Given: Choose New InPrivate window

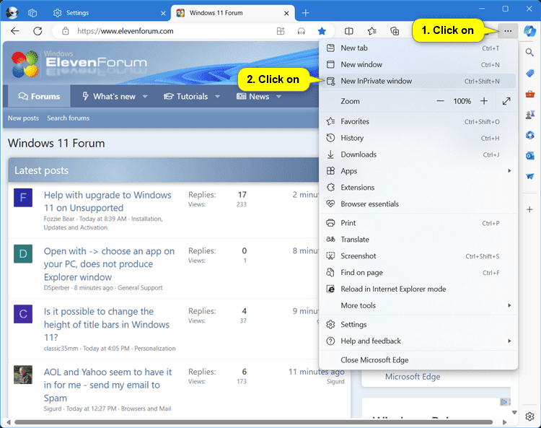Looking at the screenshot, I should coord(418,81).
